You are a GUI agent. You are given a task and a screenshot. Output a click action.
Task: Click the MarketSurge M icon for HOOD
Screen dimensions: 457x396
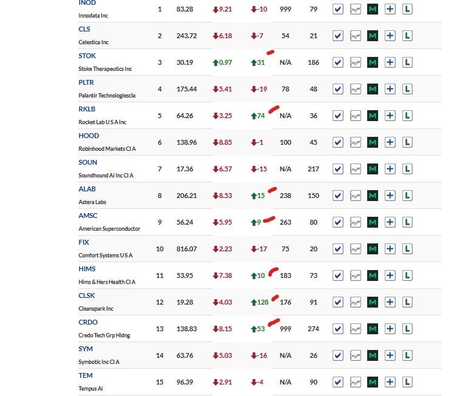pyautogui.click(x=373, y=142)
